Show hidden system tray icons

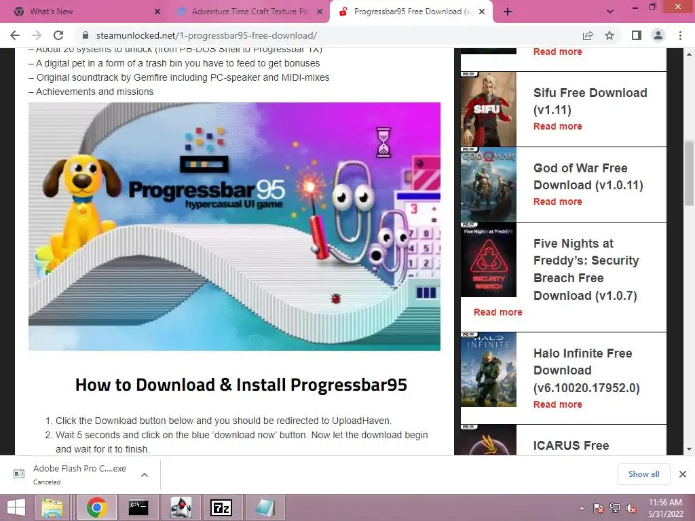582,508
